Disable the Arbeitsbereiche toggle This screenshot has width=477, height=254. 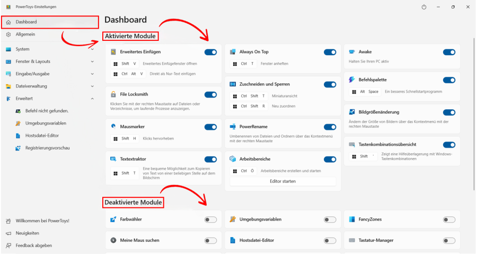coord(330,159)
